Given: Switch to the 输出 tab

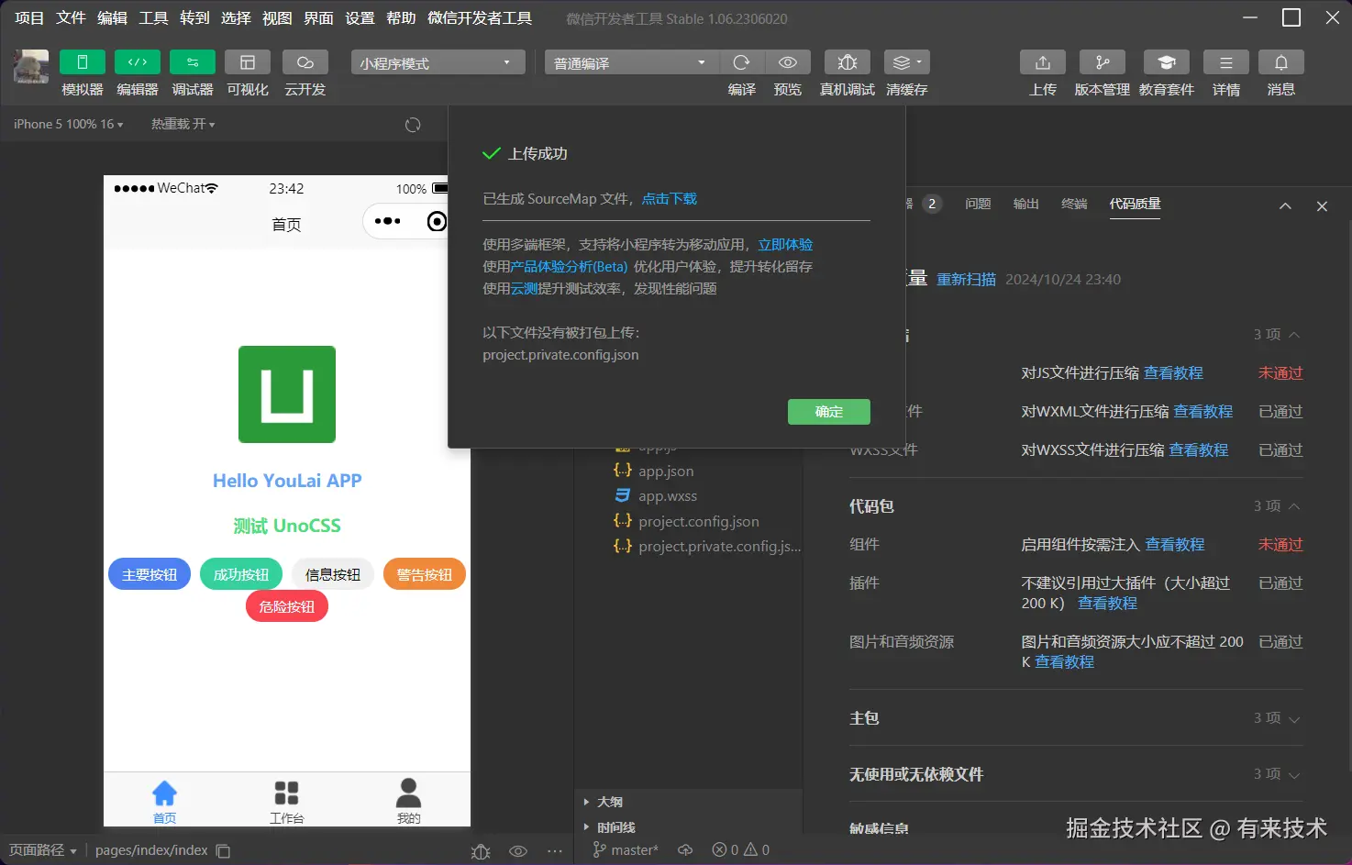Looking at the screenshot, I should click(1025, 204).
